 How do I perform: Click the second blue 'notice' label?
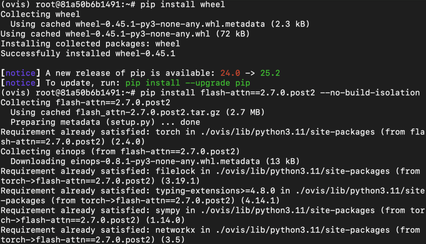(x=21, y=83)
